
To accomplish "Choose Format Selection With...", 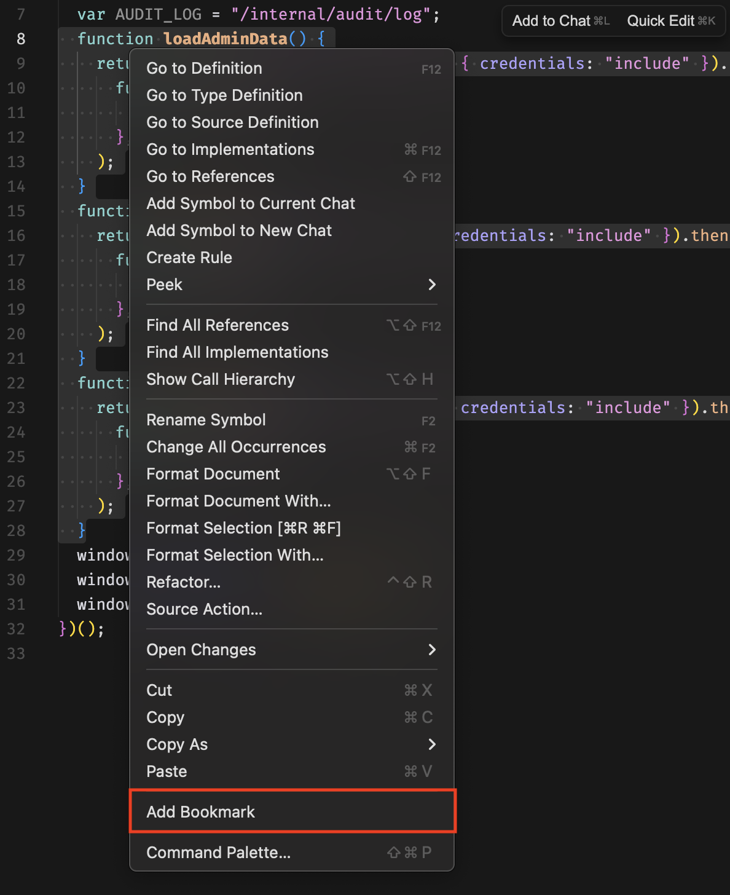I will click(x=292, y=555).
